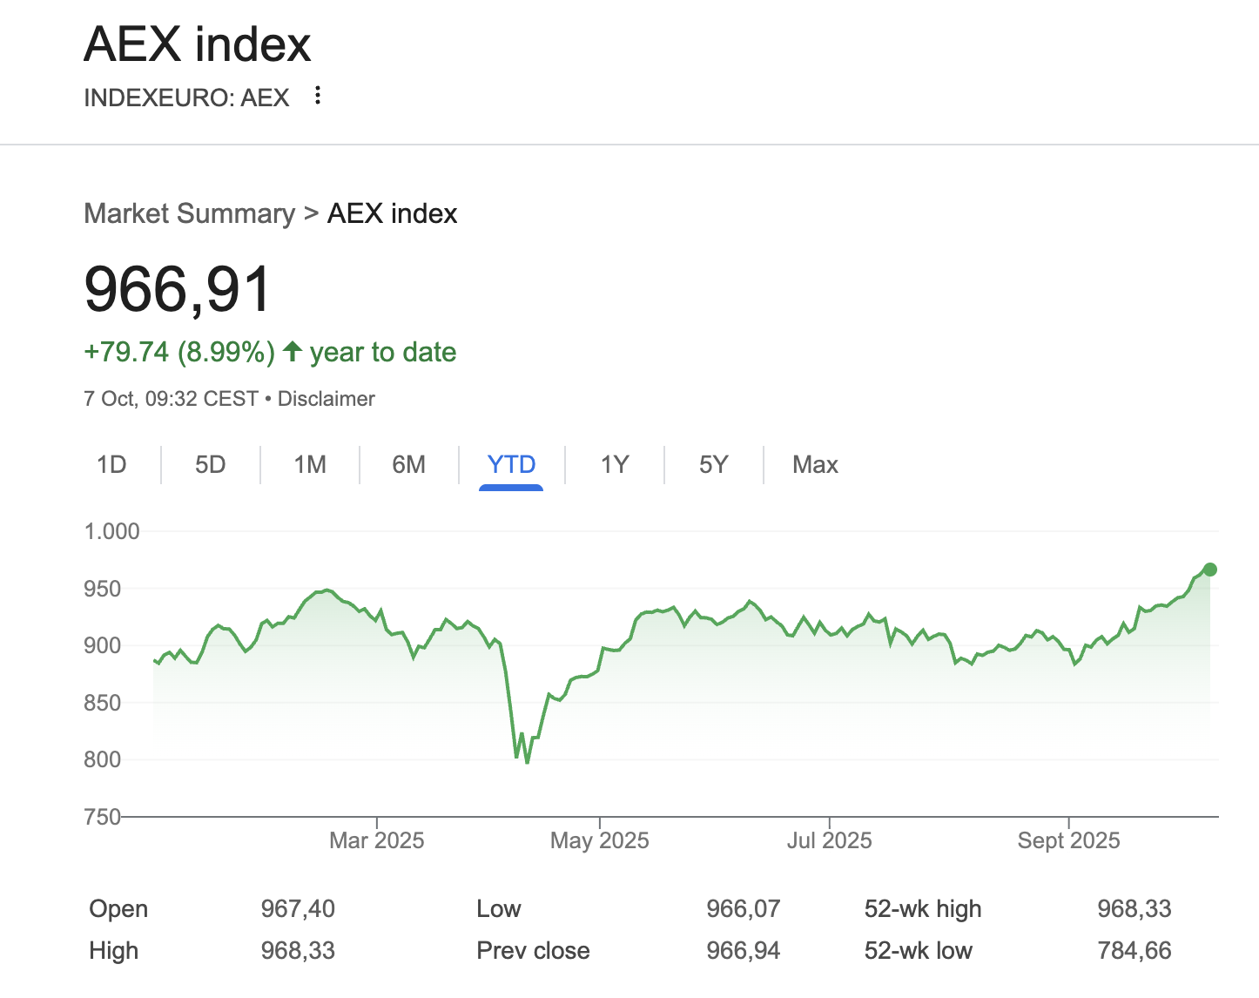Click the Mar 2025 axis label

pyautogui.click(x=376, y=840)
